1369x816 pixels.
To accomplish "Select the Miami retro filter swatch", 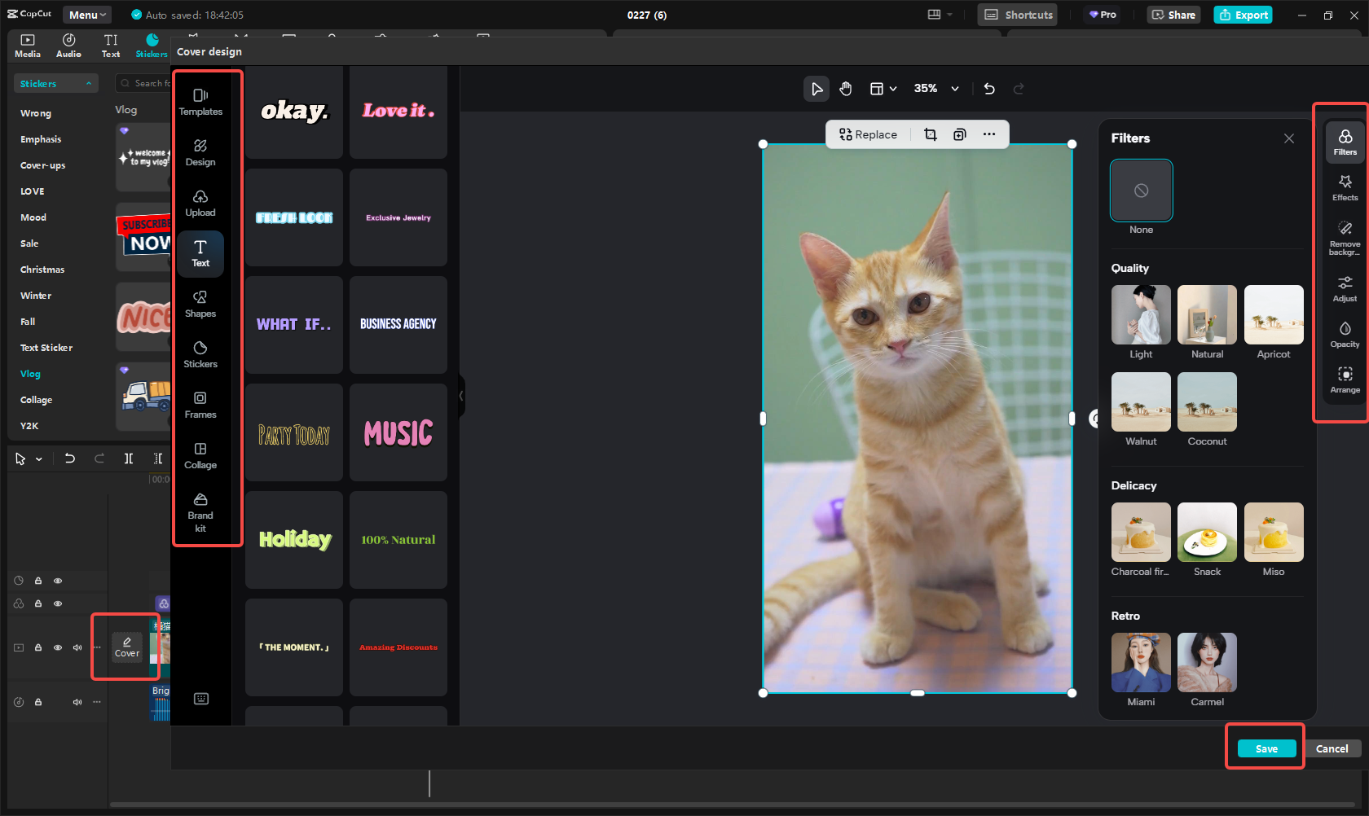I will [1140, 662].
